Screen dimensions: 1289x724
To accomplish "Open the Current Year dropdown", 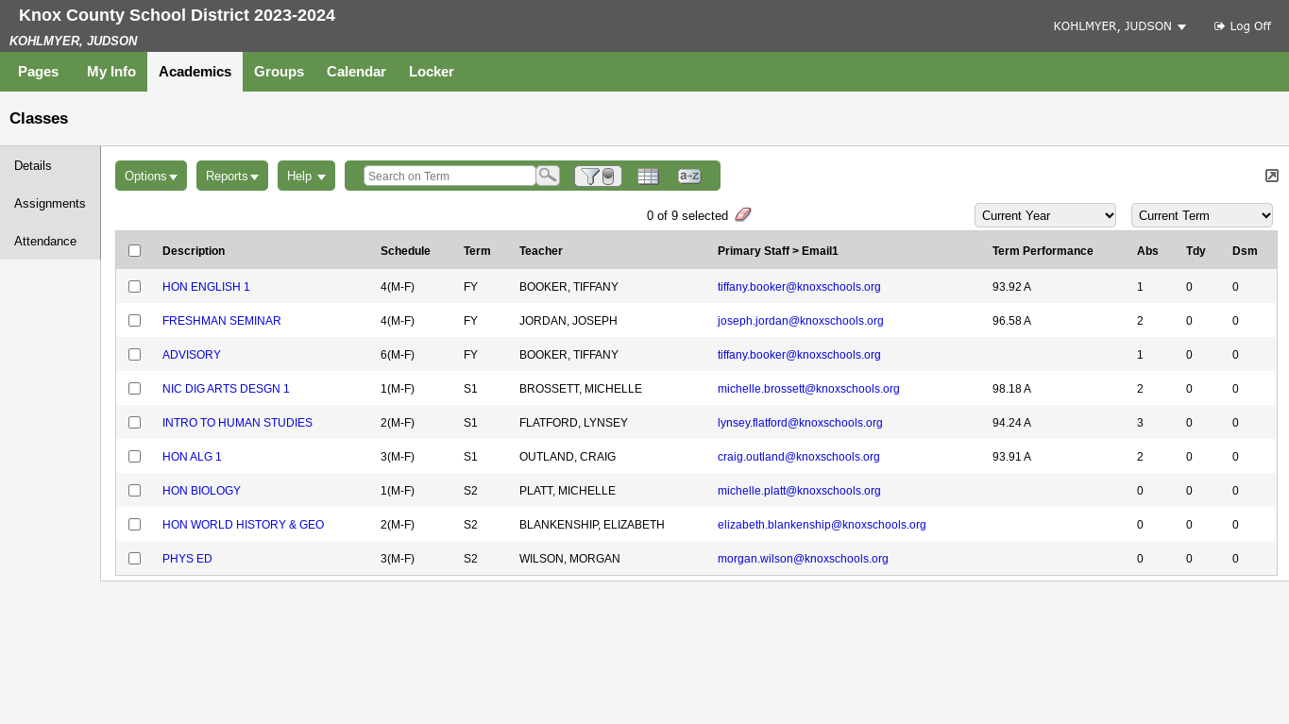I will (1045, 215).
